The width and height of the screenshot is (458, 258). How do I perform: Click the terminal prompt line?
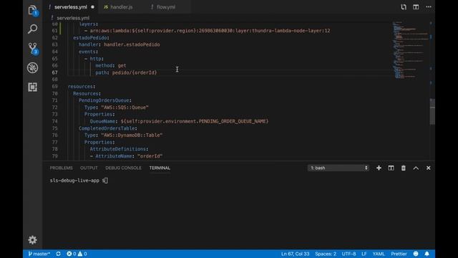pyautogui.click(x=79, y=181)
